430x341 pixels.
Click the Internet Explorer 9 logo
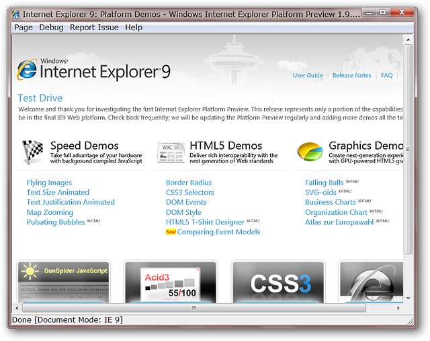click(94, 70)
